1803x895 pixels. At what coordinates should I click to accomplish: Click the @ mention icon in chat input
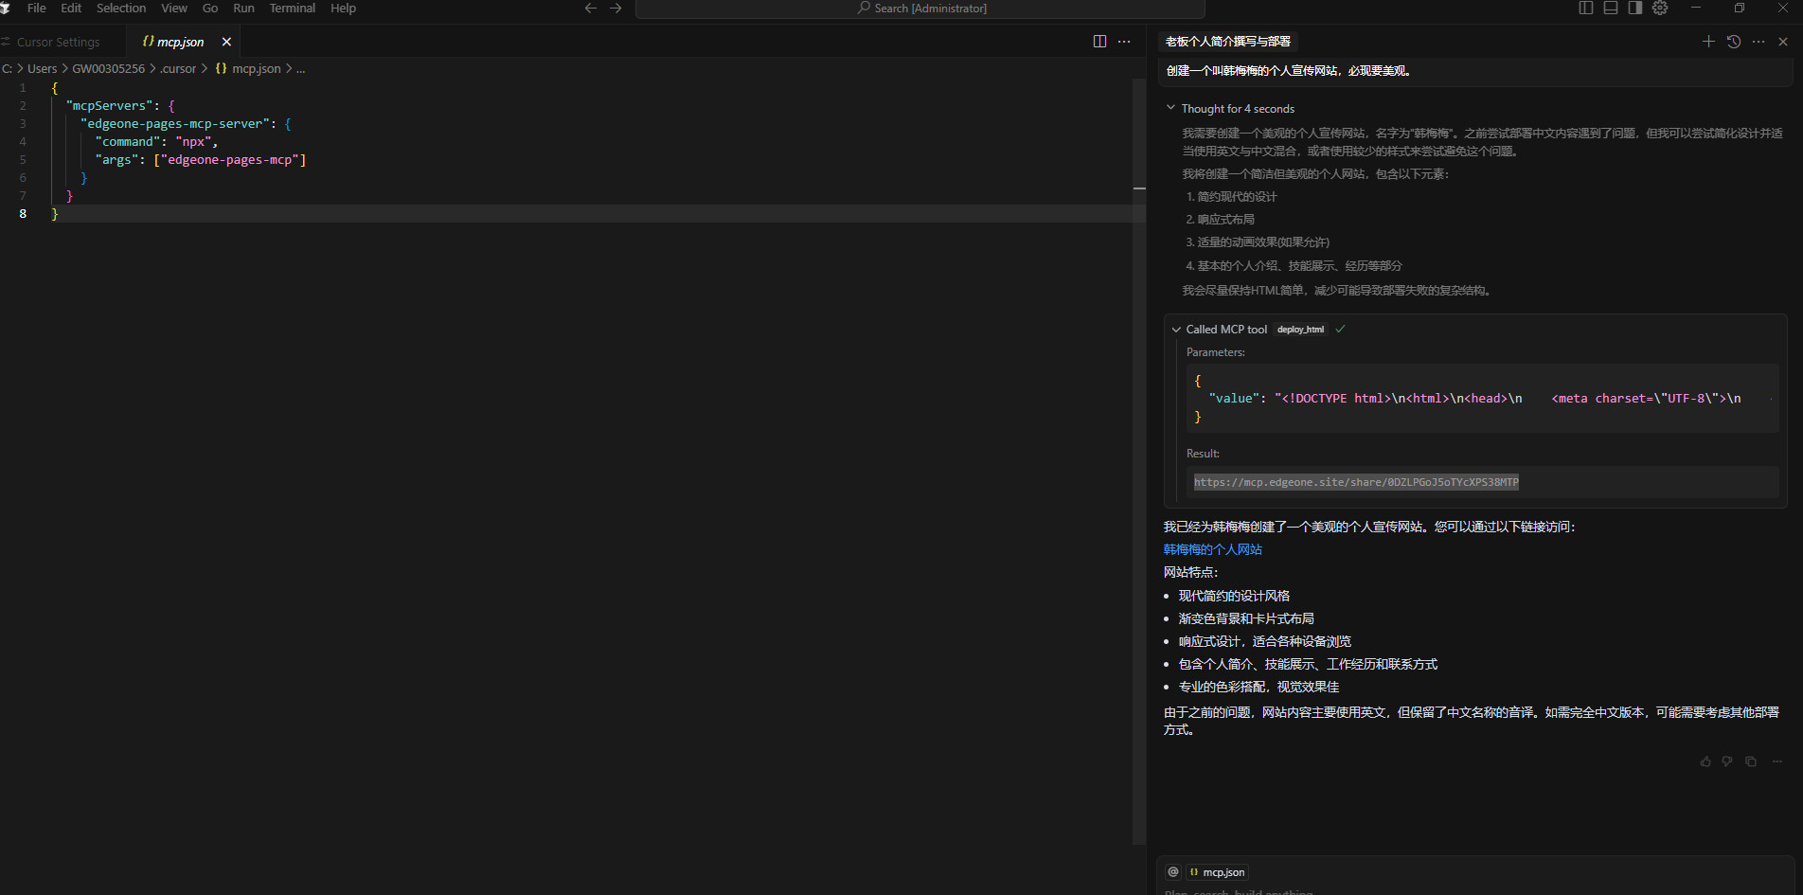click(1173, 871)
